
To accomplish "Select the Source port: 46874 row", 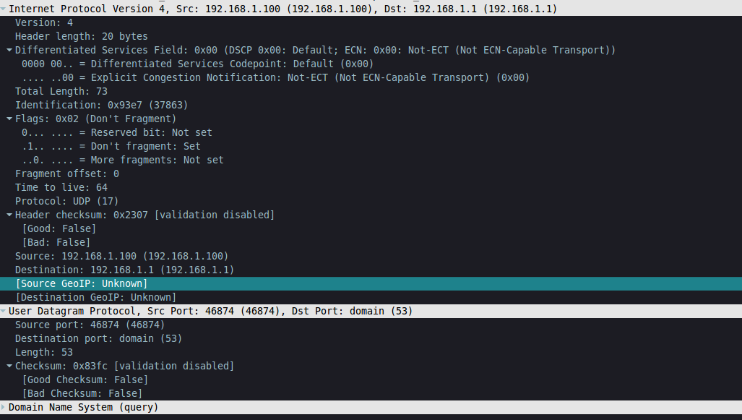I will [371, 325].
